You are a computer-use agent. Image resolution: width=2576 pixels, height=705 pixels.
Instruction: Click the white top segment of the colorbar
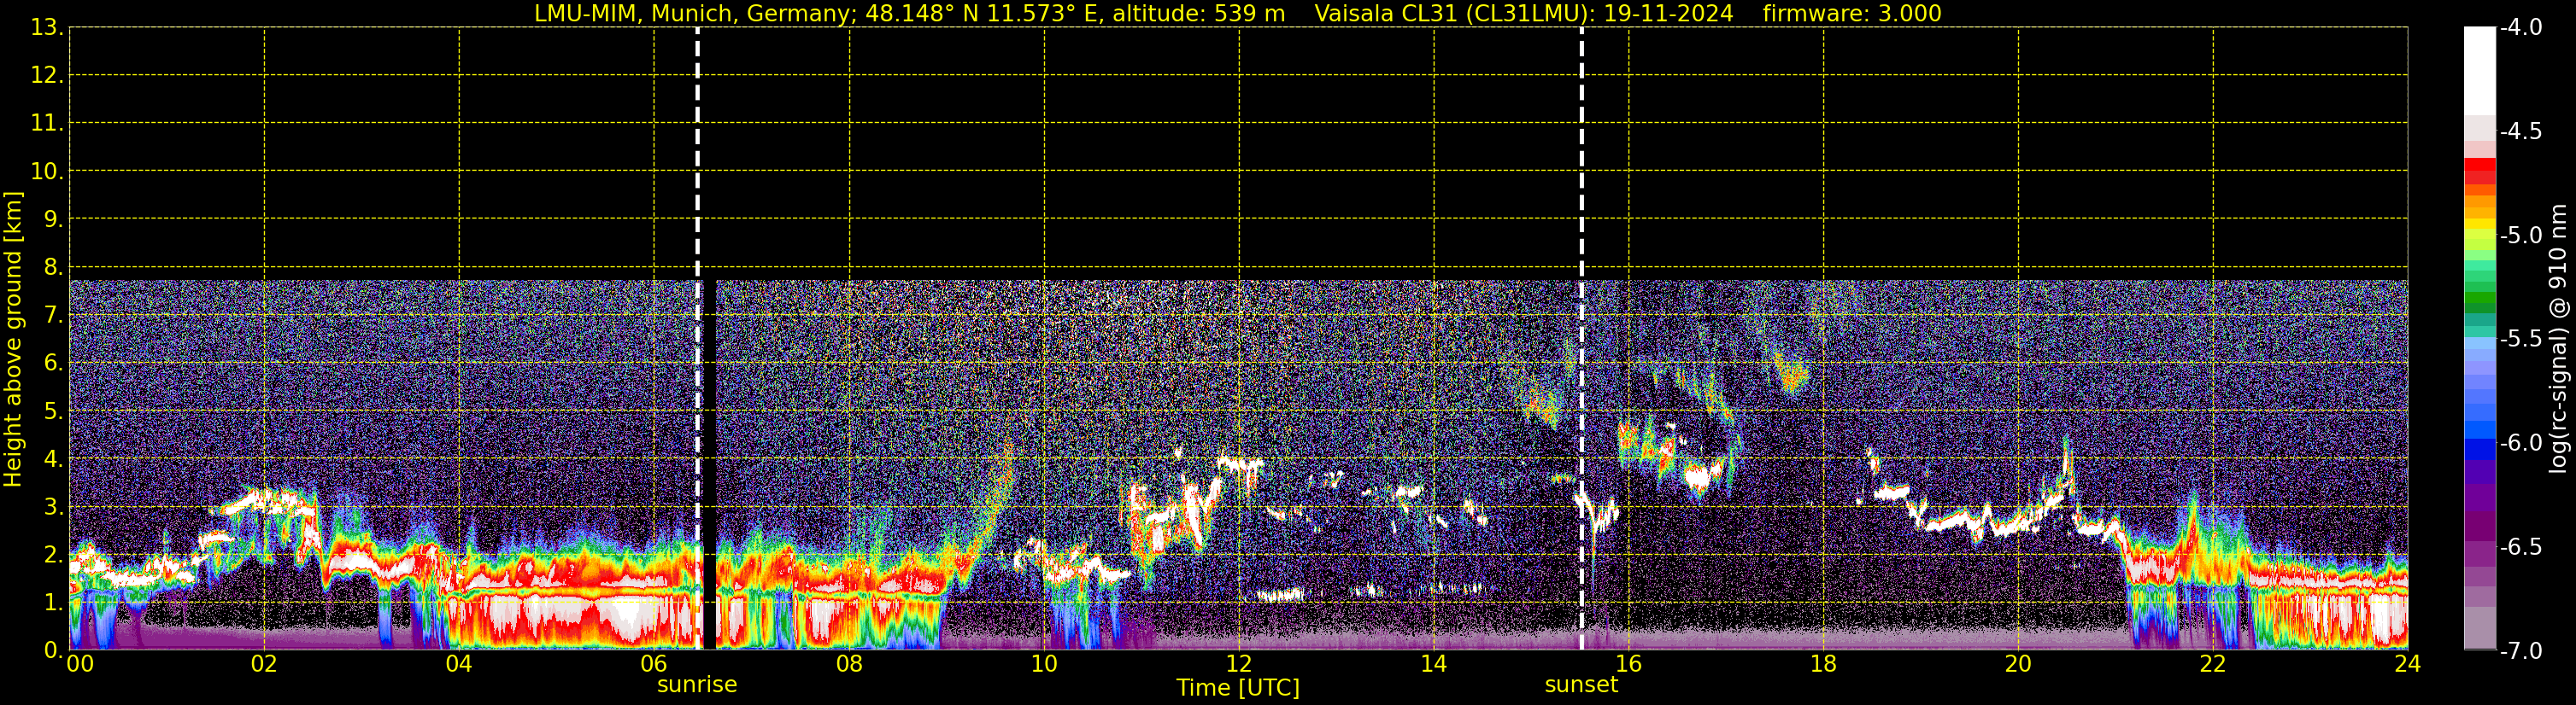pos(2480,72)
